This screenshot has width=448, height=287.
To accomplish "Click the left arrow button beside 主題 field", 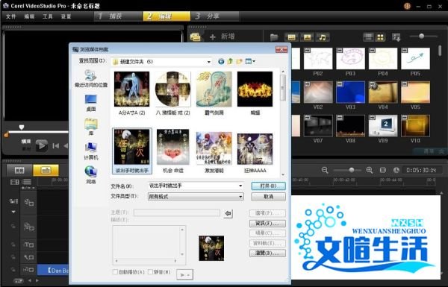I will pyautogui.click(x=228, y=213).
